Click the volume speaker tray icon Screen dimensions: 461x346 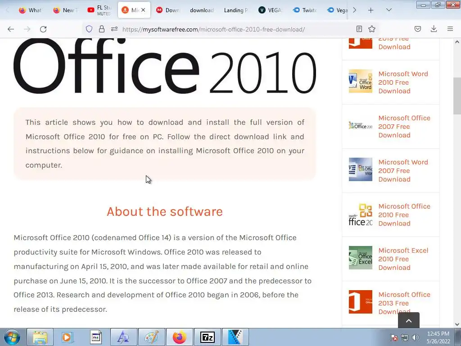[416, 337]
